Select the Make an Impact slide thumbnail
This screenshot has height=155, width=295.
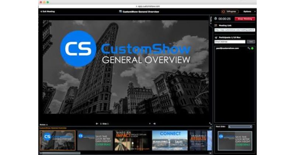pos(132,141)
